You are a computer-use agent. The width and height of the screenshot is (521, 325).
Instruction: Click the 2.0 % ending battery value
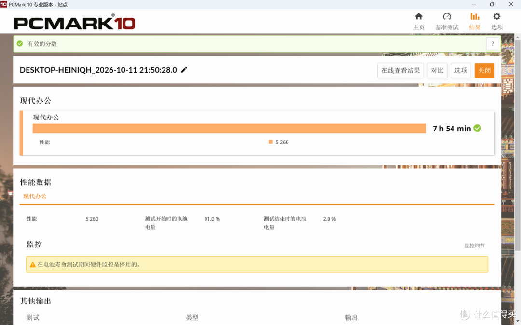pyautogui.click(x=329, y=219)
